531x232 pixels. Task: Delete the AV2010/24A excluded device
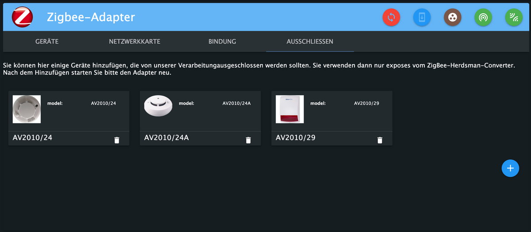coord(248,140)
